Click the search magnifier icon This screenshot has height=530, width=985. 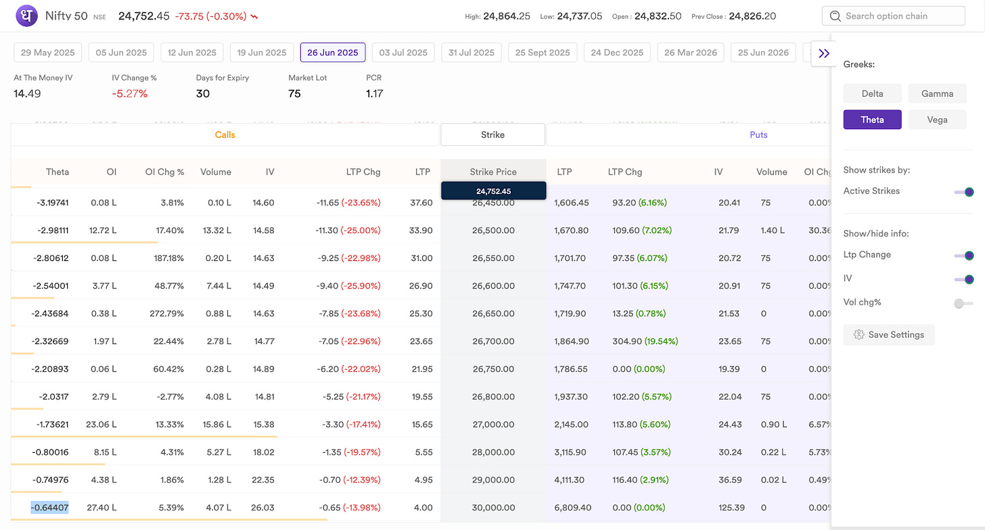pos(835,16)
